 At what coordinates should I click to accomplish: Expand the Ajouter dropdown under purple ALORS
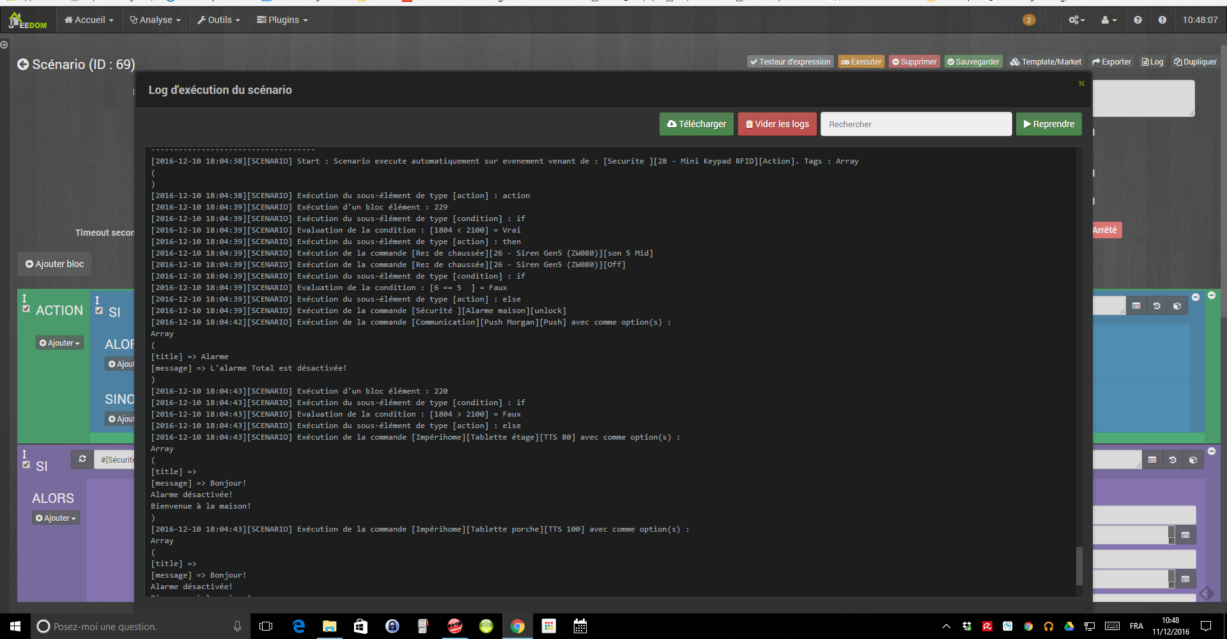[x=56, y=518]
